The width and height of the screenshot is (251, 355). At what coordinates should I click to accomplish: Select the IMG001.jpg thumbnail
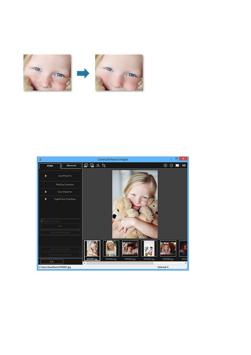[92, 250]
